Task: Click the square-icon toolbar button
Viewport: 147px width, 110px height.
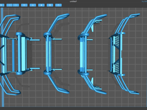Action: 50,5
